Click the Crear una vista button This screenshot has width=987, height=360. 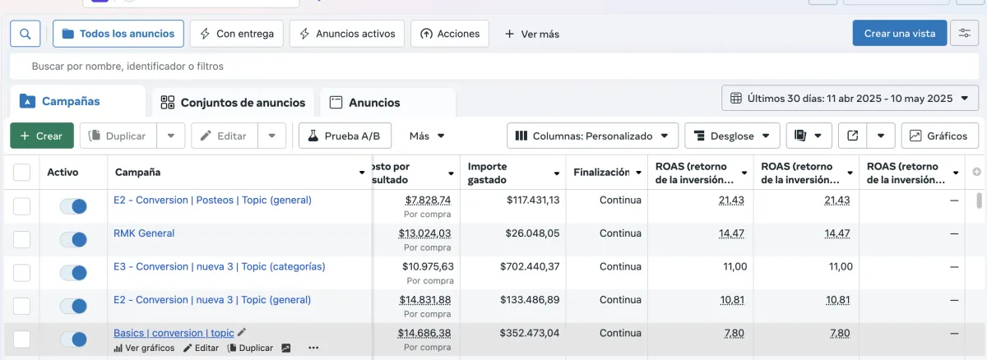point(900,34)
